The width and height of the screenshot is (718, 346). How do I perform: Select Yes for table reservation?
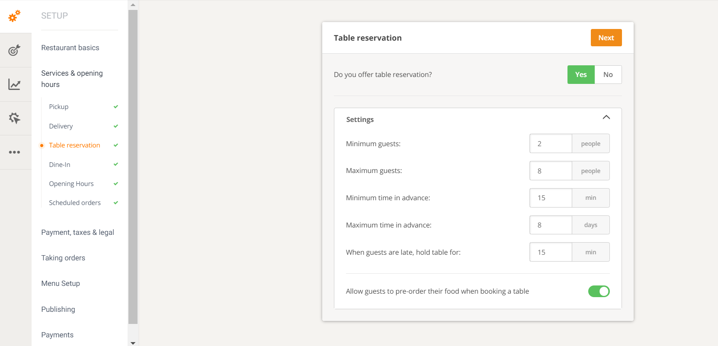(x=581, y=75)
